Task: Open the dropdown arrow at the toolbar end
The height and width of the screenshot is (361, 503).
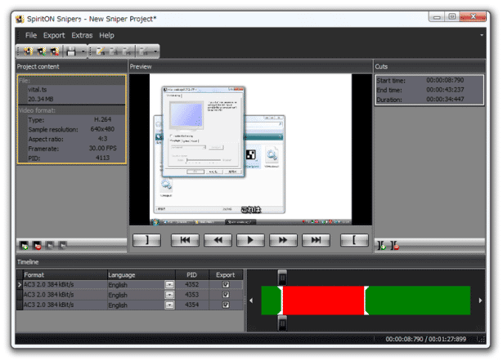Action: point(155,51)
